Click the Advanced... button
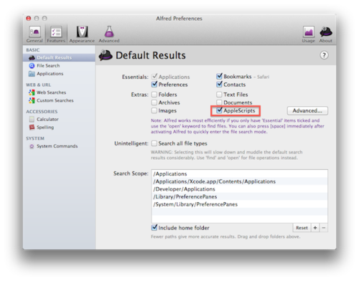The width and height of the screenshot is (359, 281). click(x=307, y=110)
